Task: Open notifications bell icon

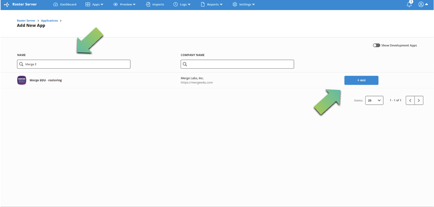Action: pos(409,5)
